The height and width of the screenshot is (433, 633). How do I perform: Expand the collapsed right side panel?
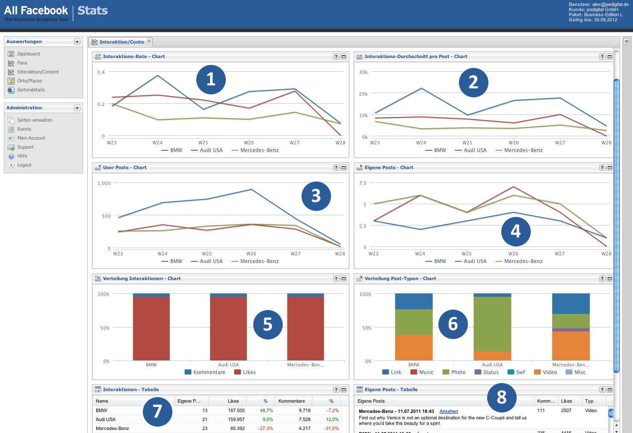point(627,41)
